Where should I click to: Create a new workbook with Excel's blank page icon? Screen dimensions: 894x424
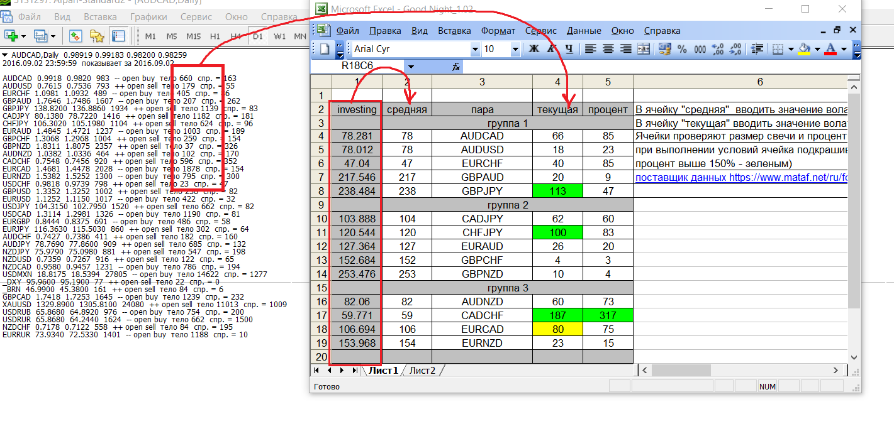(x=325, y=49)
